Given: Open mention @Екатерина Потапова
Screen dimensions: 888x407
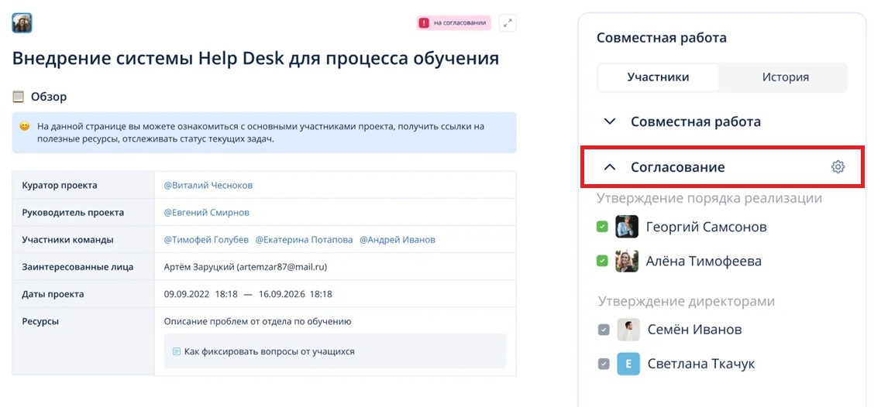Looking at the screenshot, I should tap(304, 240).
